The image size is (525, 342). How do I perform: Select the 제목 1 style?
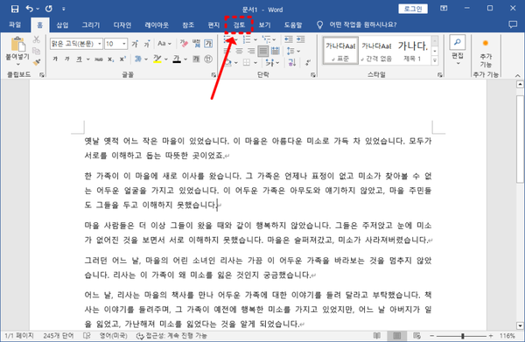point(412,51)
